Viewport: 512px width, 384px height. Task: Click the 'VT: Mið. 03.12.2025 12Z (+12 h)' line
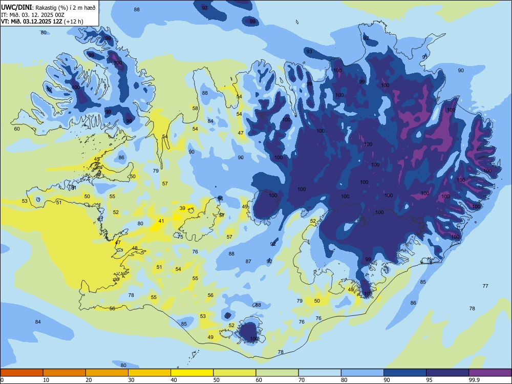pyautogui.click(x=42, y=22)
